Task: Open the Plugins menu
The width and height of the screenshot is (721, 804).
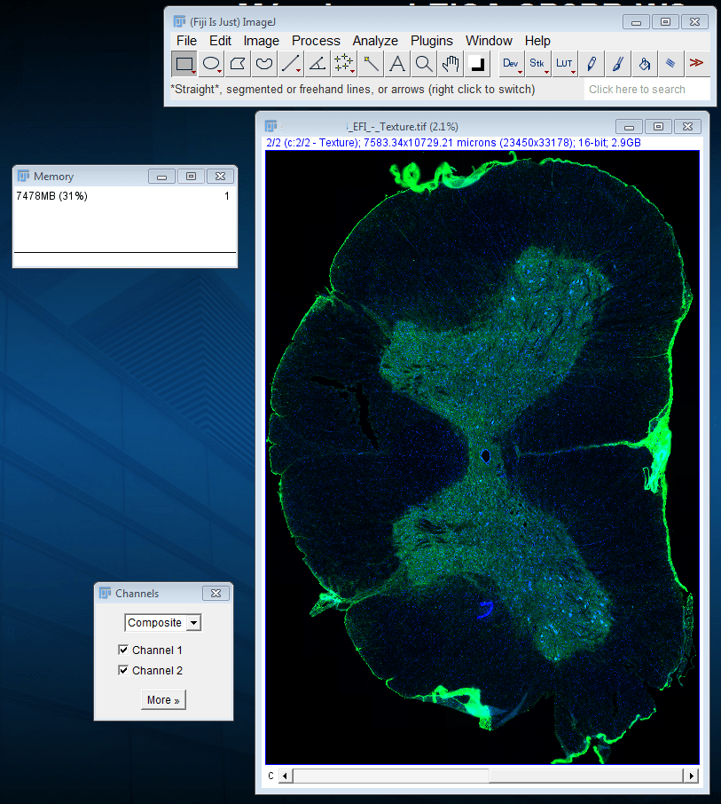Action: [x=431, y=41]
